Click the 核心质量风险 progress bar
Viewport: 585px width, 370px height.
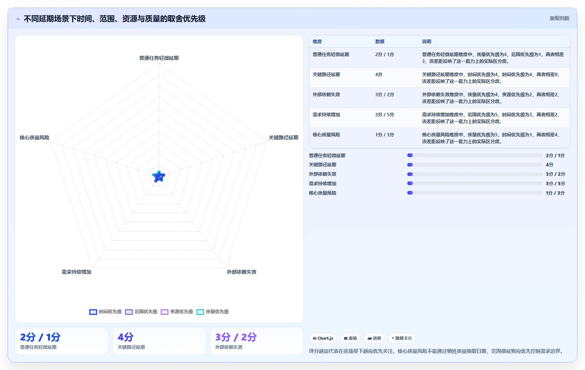click(475, 193)
